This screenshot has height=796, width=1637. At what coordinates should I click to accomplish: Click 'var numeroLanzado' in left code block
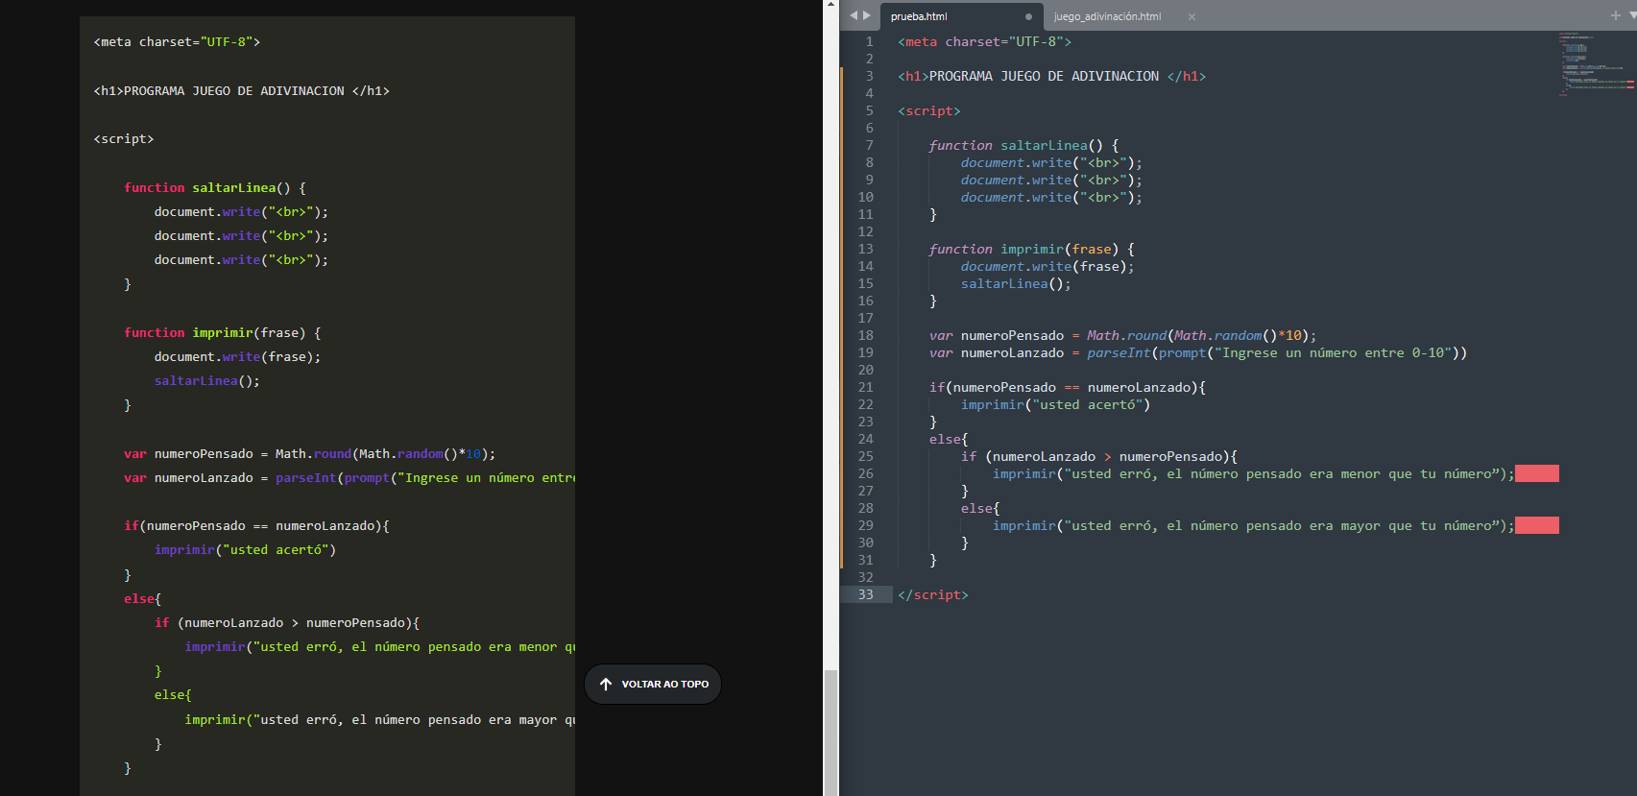(x=188, y=477)
